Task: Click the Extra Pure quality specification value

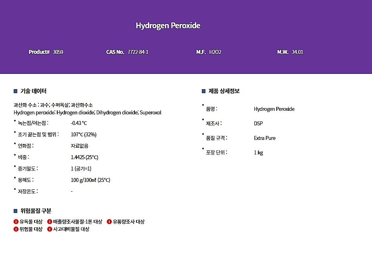Action: click(265, 138)
